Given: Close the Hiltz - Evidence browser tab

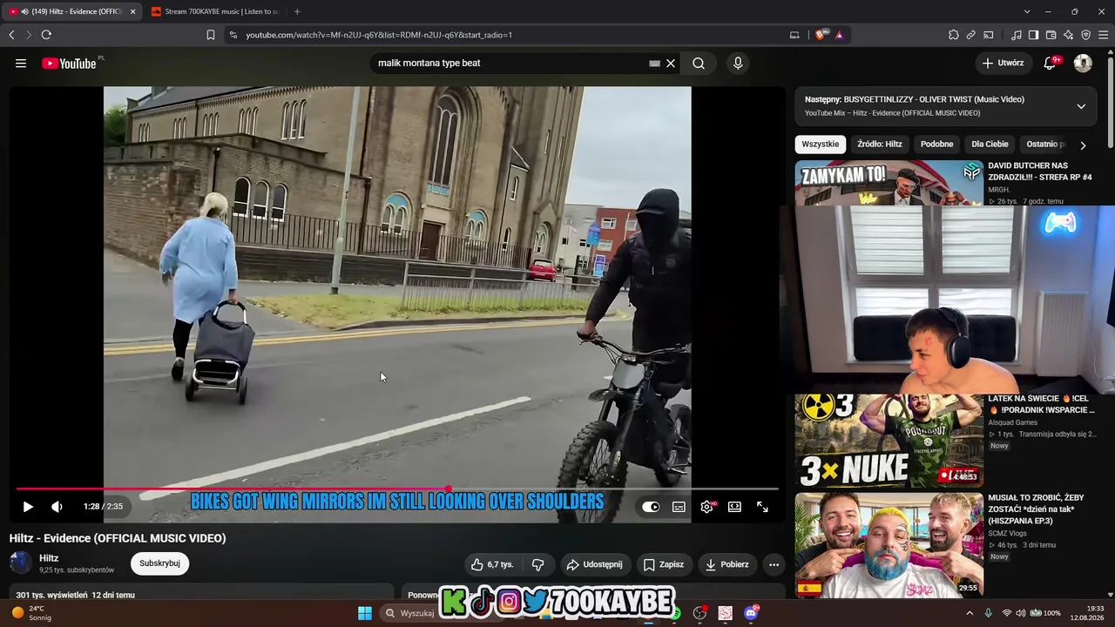Looking at the screenshot, I should coord(133,11).
